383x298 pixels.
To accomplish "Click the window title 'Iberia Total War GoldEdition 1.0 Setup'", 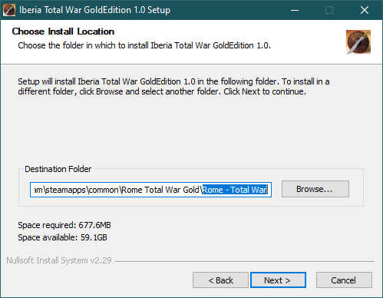I will (94, 10).
